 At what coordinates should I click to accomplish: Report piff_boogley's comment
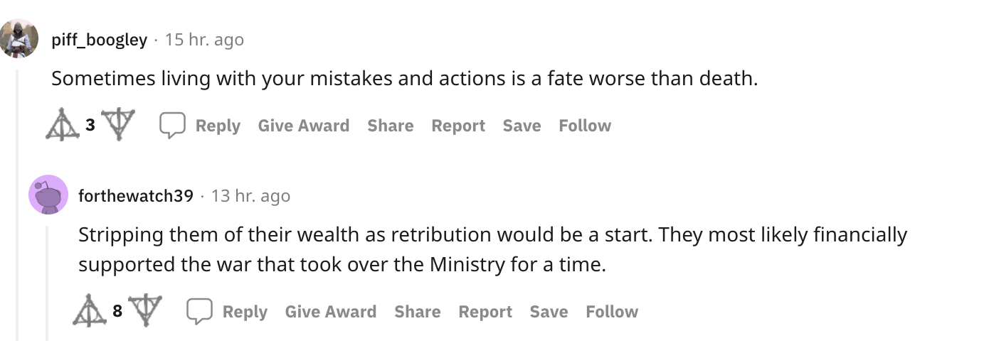tap(458, 126)
